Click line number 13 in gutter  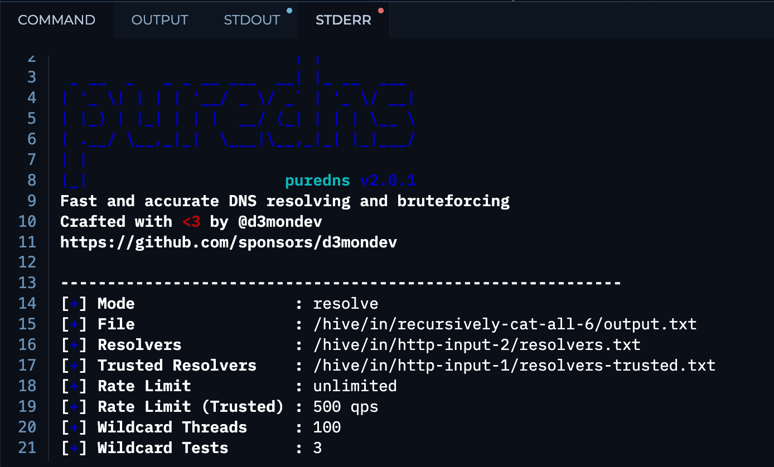(x=27, y=283)
